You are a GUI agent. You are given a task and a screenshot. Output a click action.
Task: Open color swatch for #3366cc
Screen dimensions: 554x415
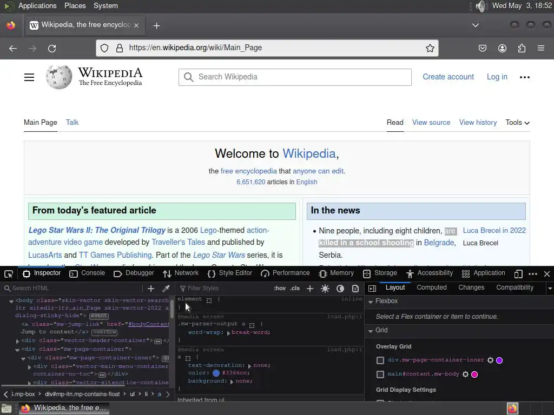216,373
